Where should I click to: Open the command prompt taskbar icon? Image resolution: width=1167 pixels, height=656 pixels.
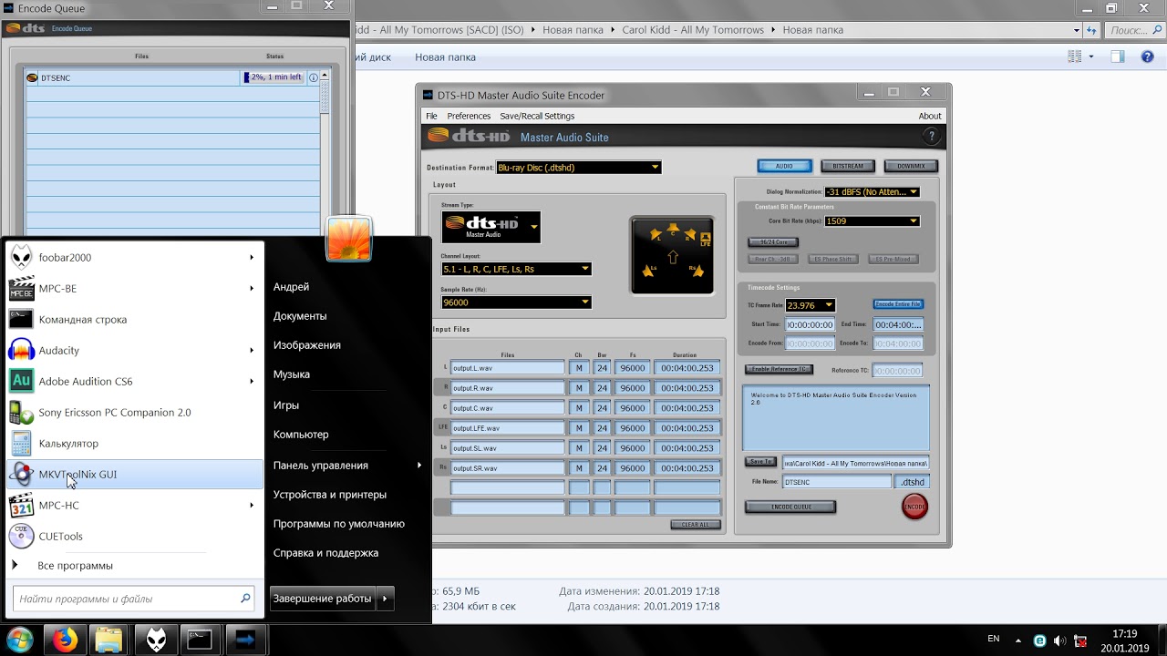(201, 640)
